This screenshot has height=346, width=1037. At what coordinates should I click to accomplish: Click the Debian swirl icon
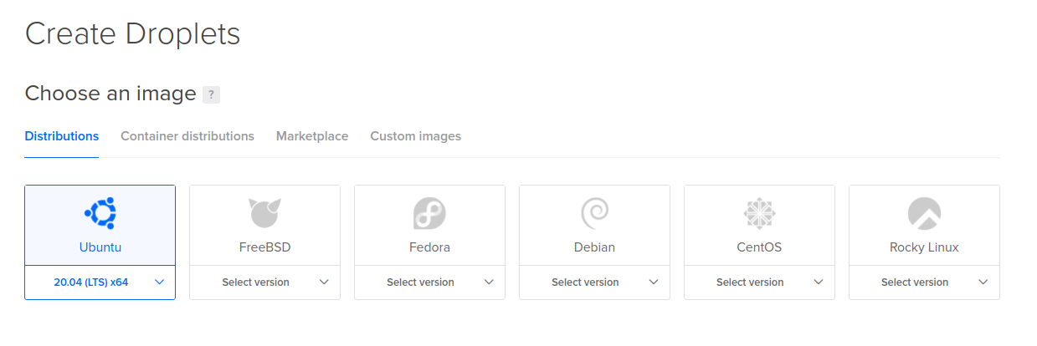(594, 213)
